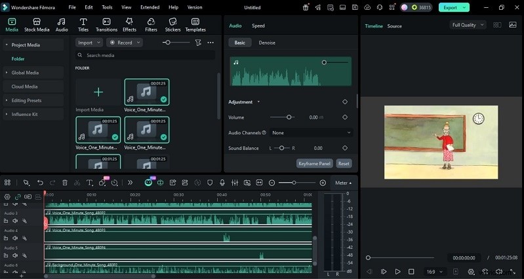Image resolution: width=524 pixels, height=279 pixels.
Task: Open the support headset icon
Action: [x=380, y=7]
